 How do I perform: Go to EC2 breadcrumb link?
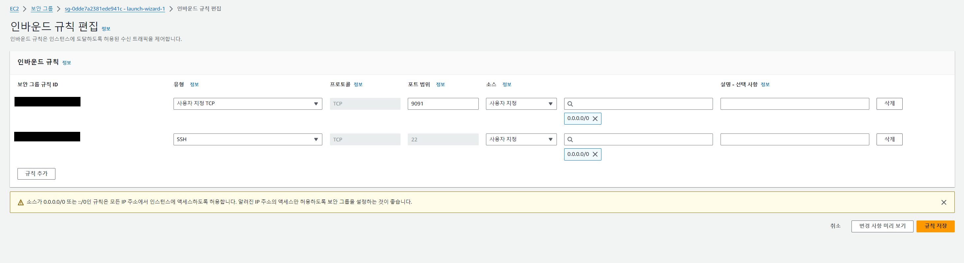[x=14, y=9]
